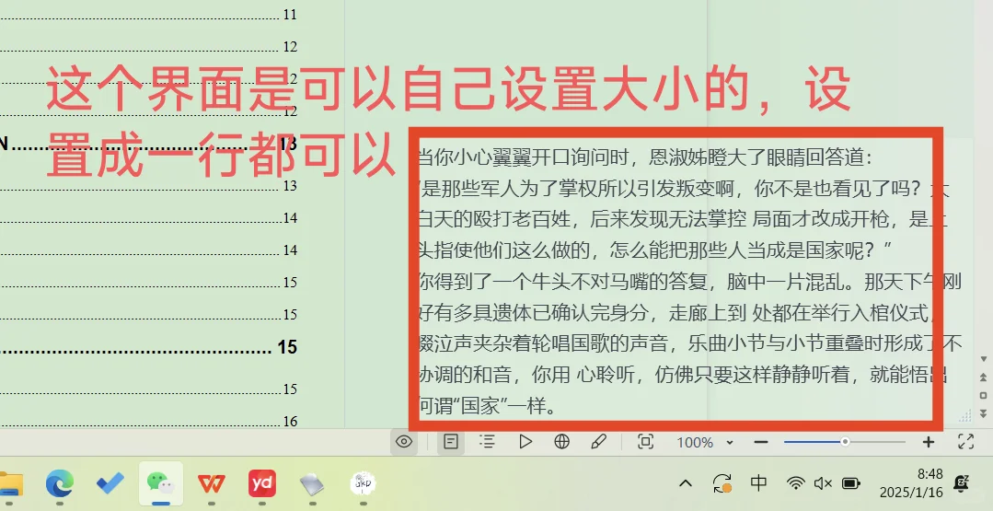The height and width of the screenshot is (511, 993).
Task: Open the clock showing 8:48 2025/1/16
Action: (x=911, y=483)
